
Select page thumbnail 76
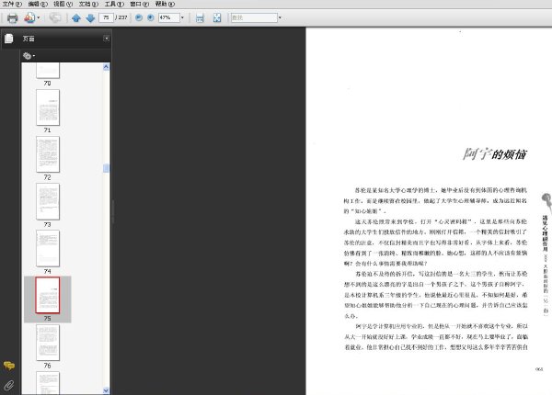coord(48,343)
